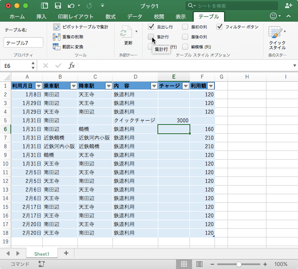Confirm entry with the checkmark icon

click(x=58, y=66)
